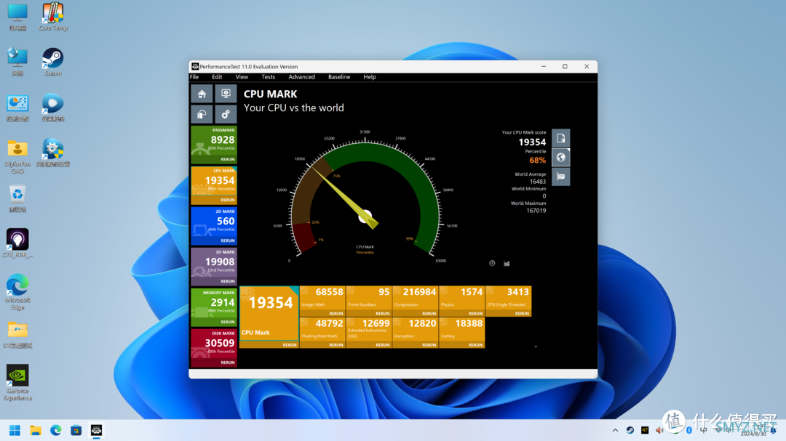Click the 68% percentile value
The width and height of the screenshot is (786, 441).
[537, 160]
